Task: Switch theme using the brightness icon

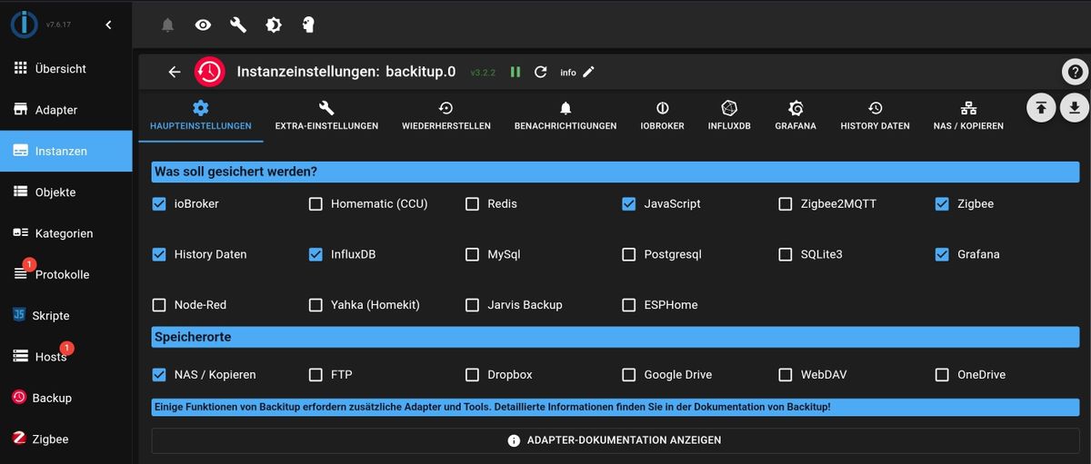Action: tap(274, 25)
